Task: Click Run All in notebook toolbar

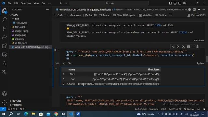Action: tap(91, 15)
